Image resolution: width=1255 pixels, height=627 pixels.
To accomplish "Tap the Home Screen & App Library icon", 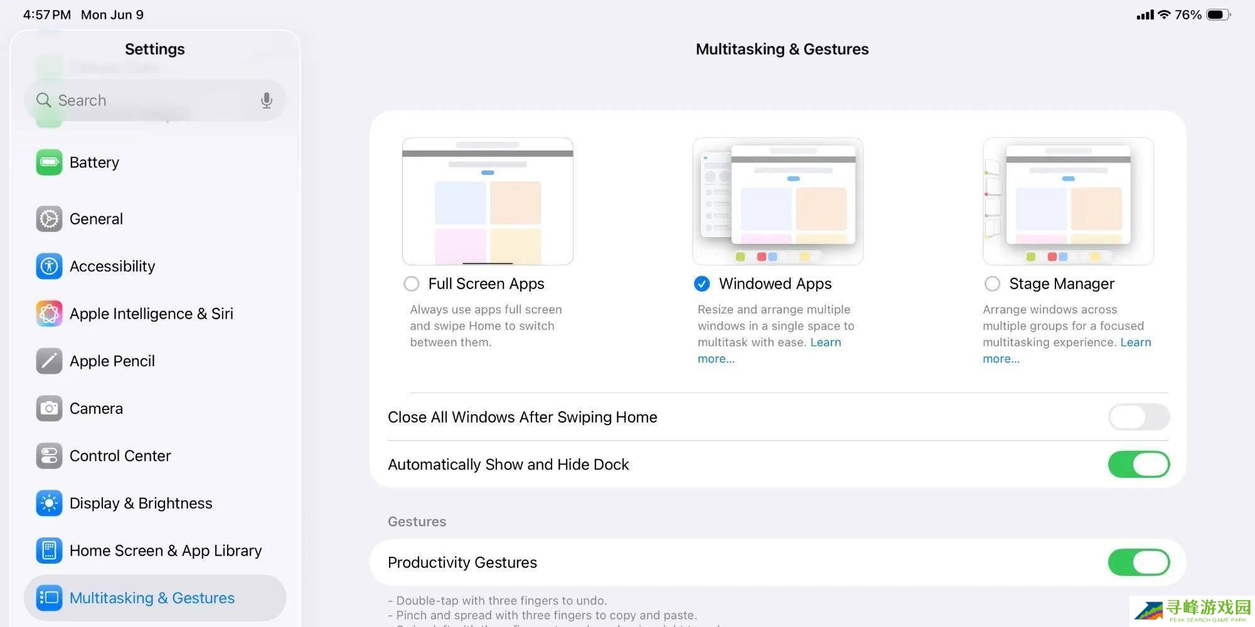I will pos(49,551).
